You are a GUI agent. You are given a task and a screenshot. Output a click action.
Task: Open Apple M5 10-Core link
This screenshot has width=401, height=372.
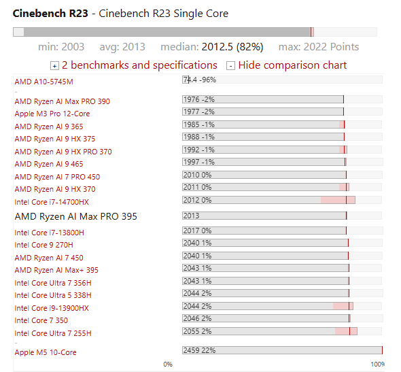coord(46,352)
